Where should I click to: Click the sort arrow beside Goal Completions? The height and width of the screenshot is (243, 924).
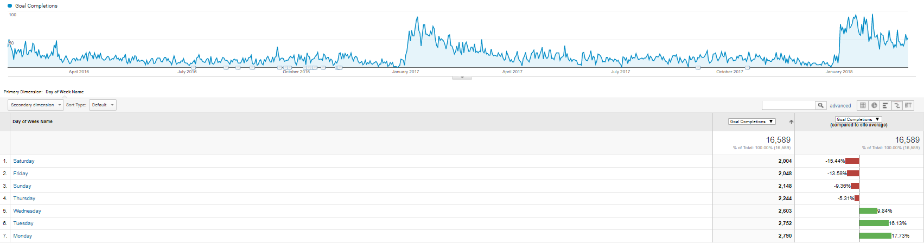point(791,122)
